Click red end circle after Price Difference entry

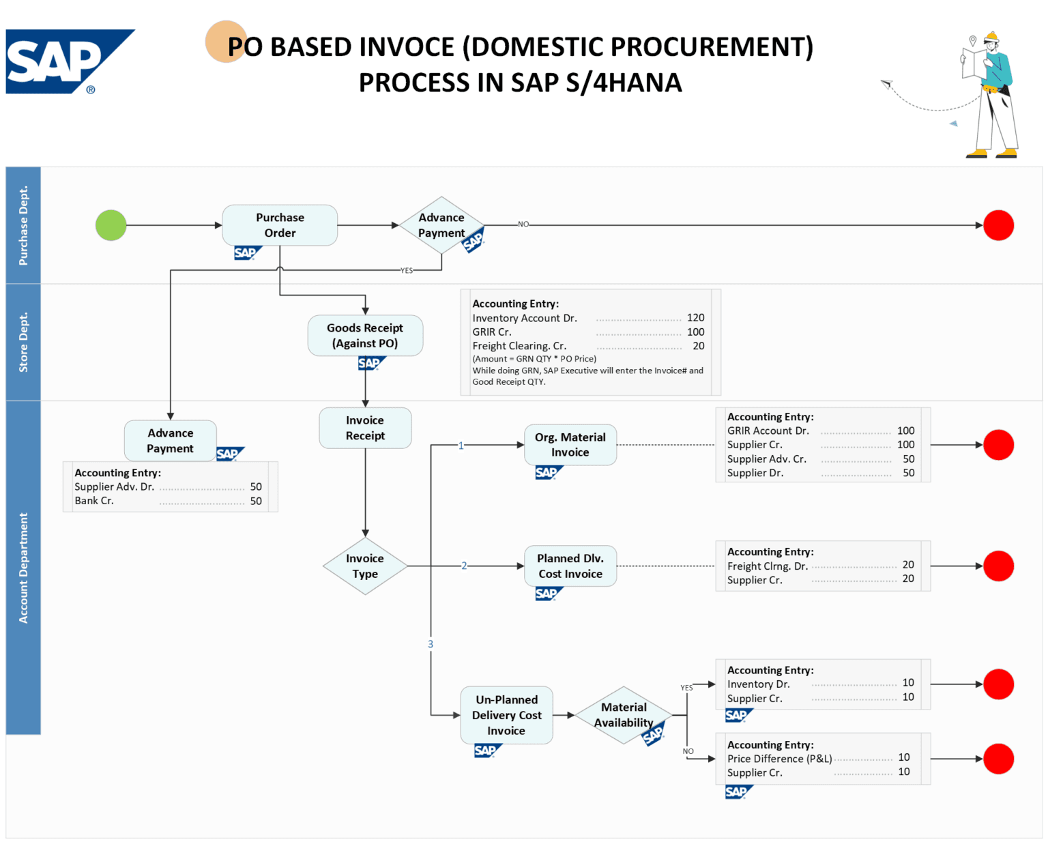(x=998, y=759)
